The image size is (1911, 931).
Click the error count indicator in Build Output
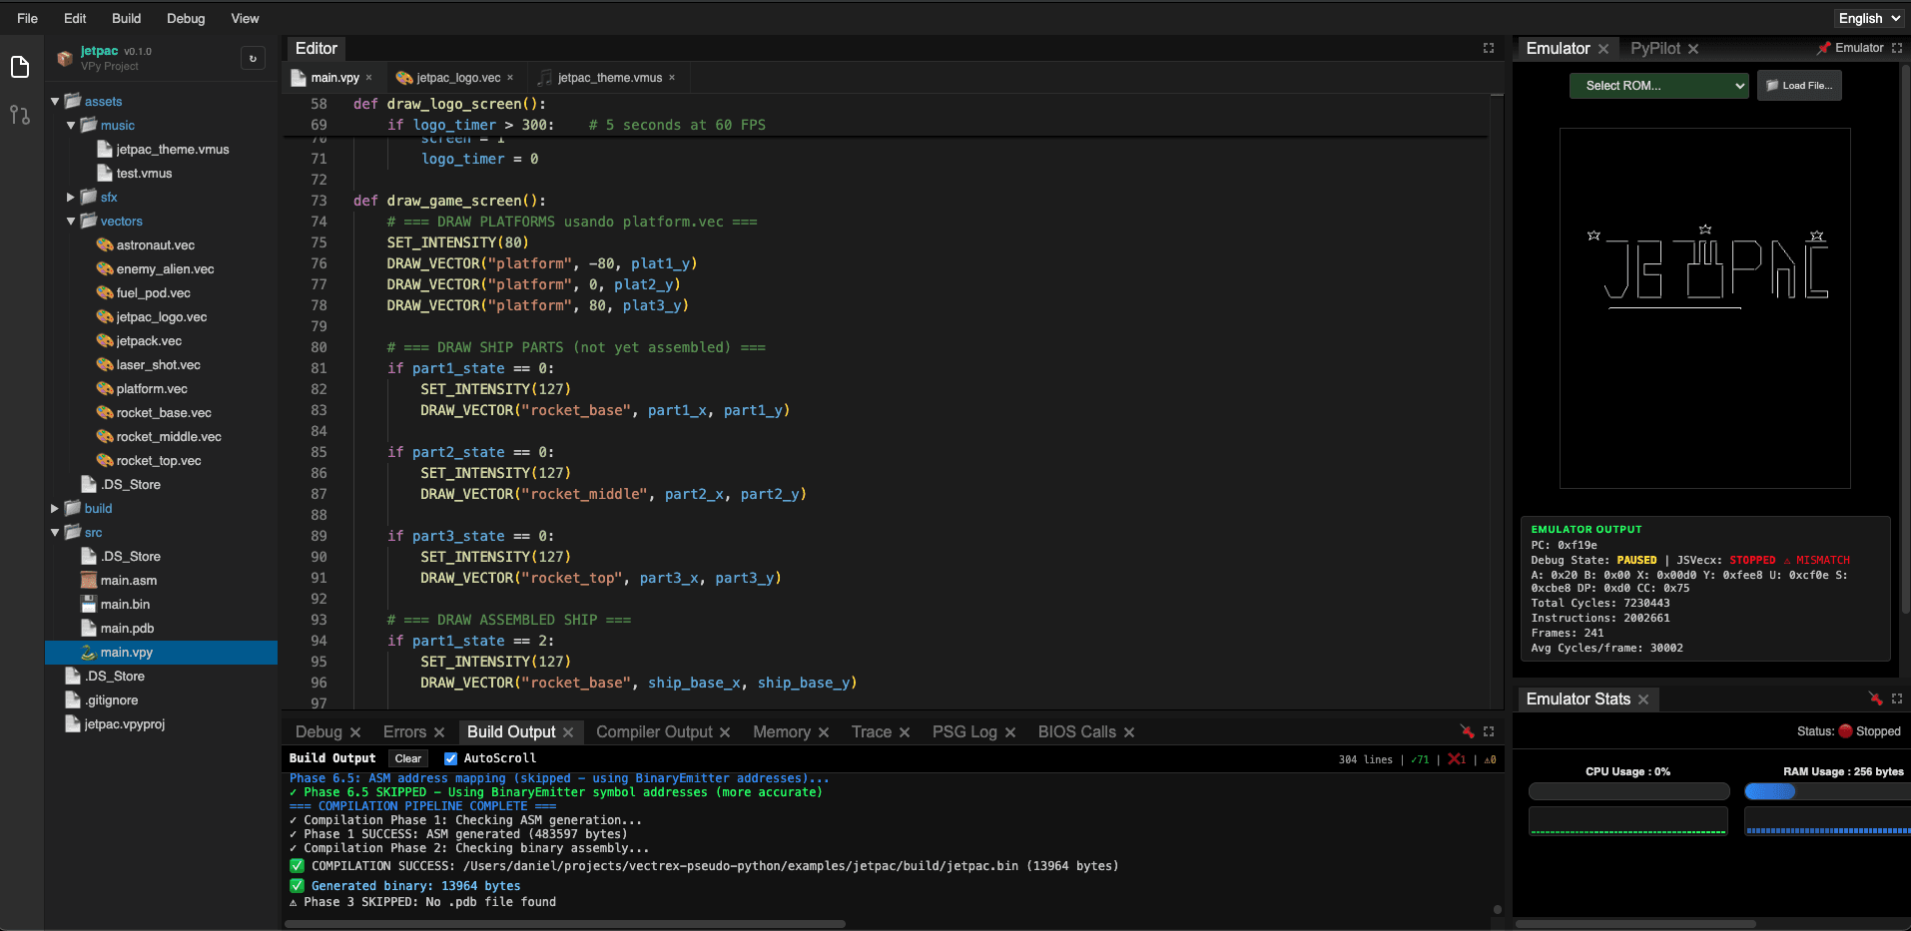tap(1456, 759)
